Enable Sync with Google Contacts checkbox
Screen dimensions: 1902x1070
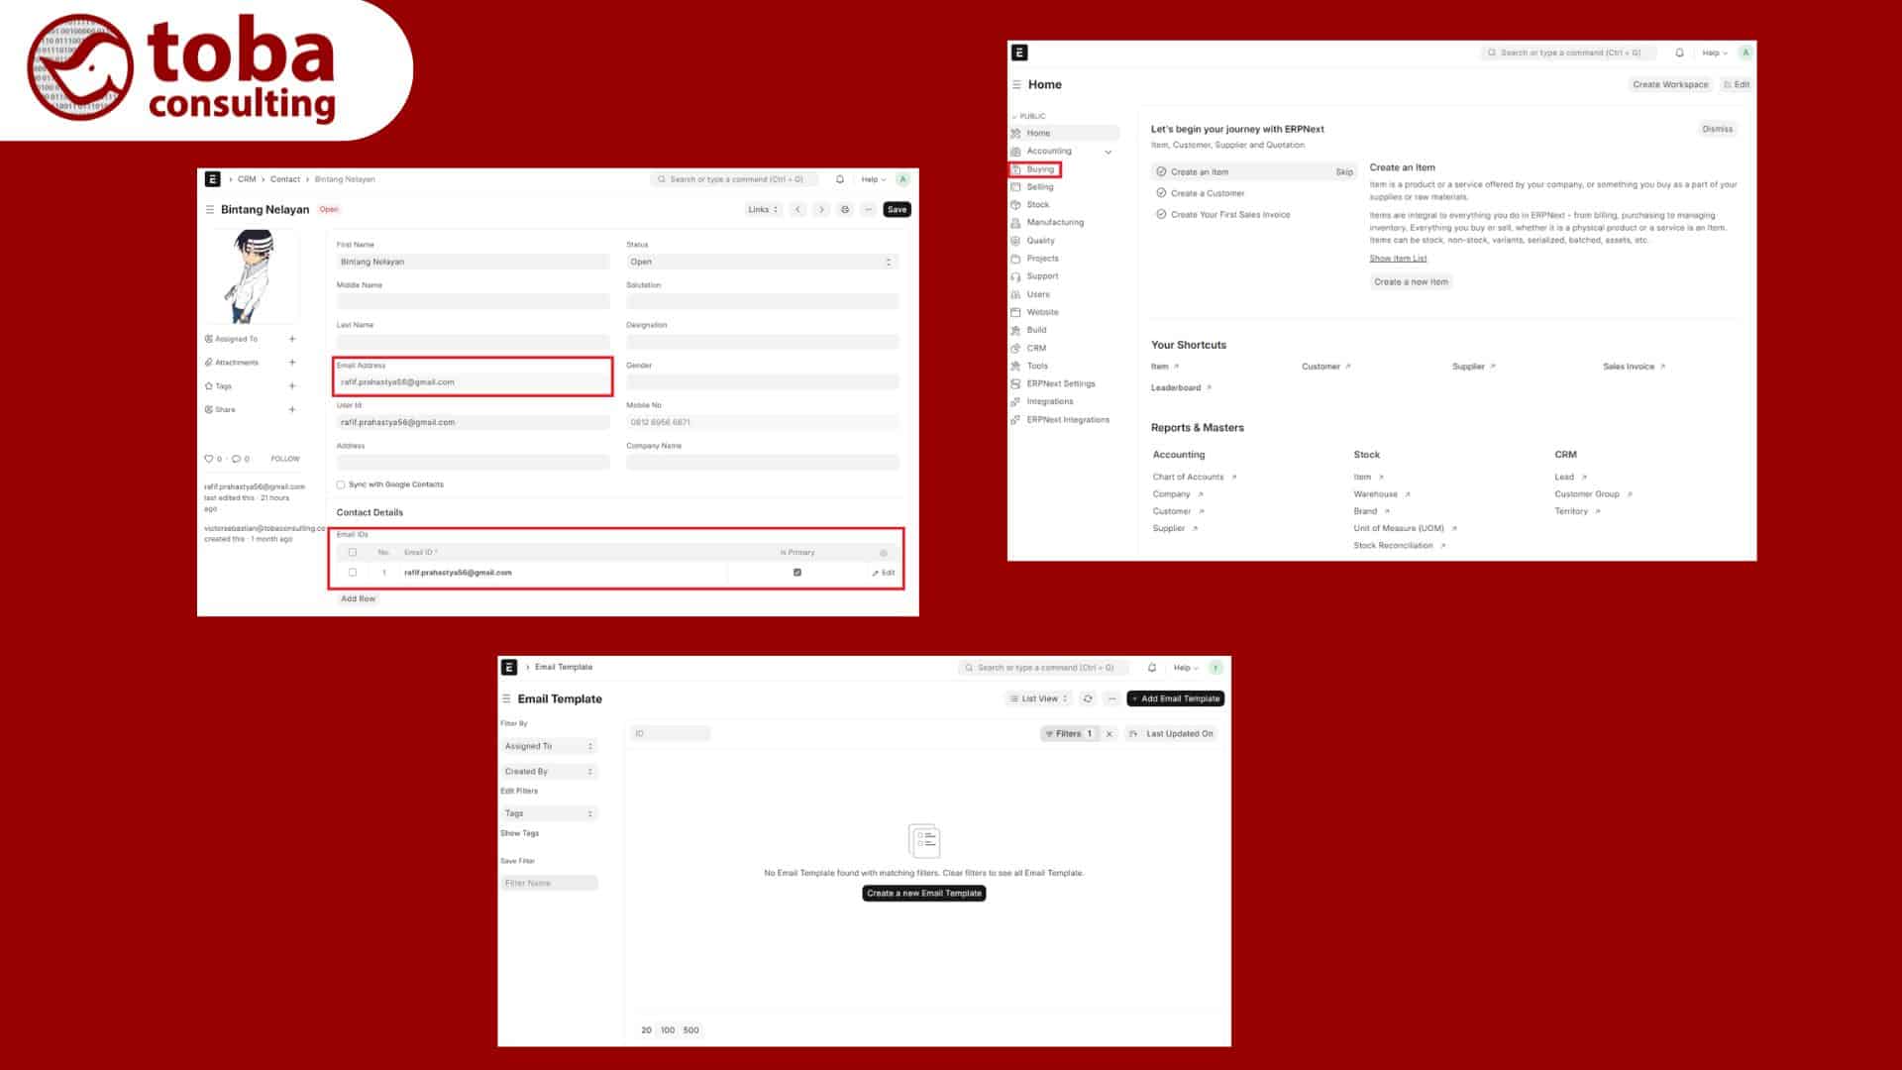(341, 484)
